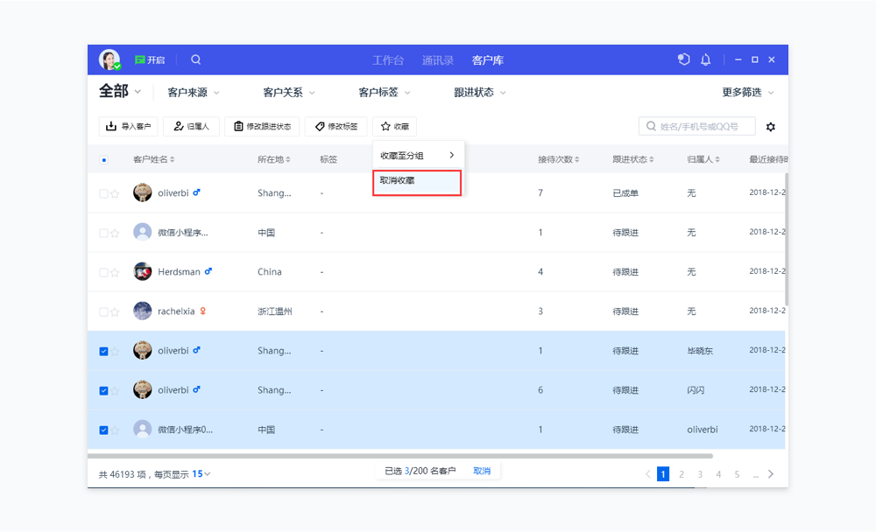Viewport: 876px width, 532px height.
Task: Open the 客户标签 filter dropdown
Action: [x=385, y=92]
